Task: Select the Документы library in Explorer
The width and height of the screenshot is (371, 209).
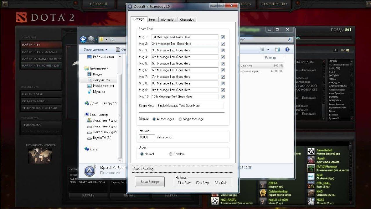Action: (99, 80)
